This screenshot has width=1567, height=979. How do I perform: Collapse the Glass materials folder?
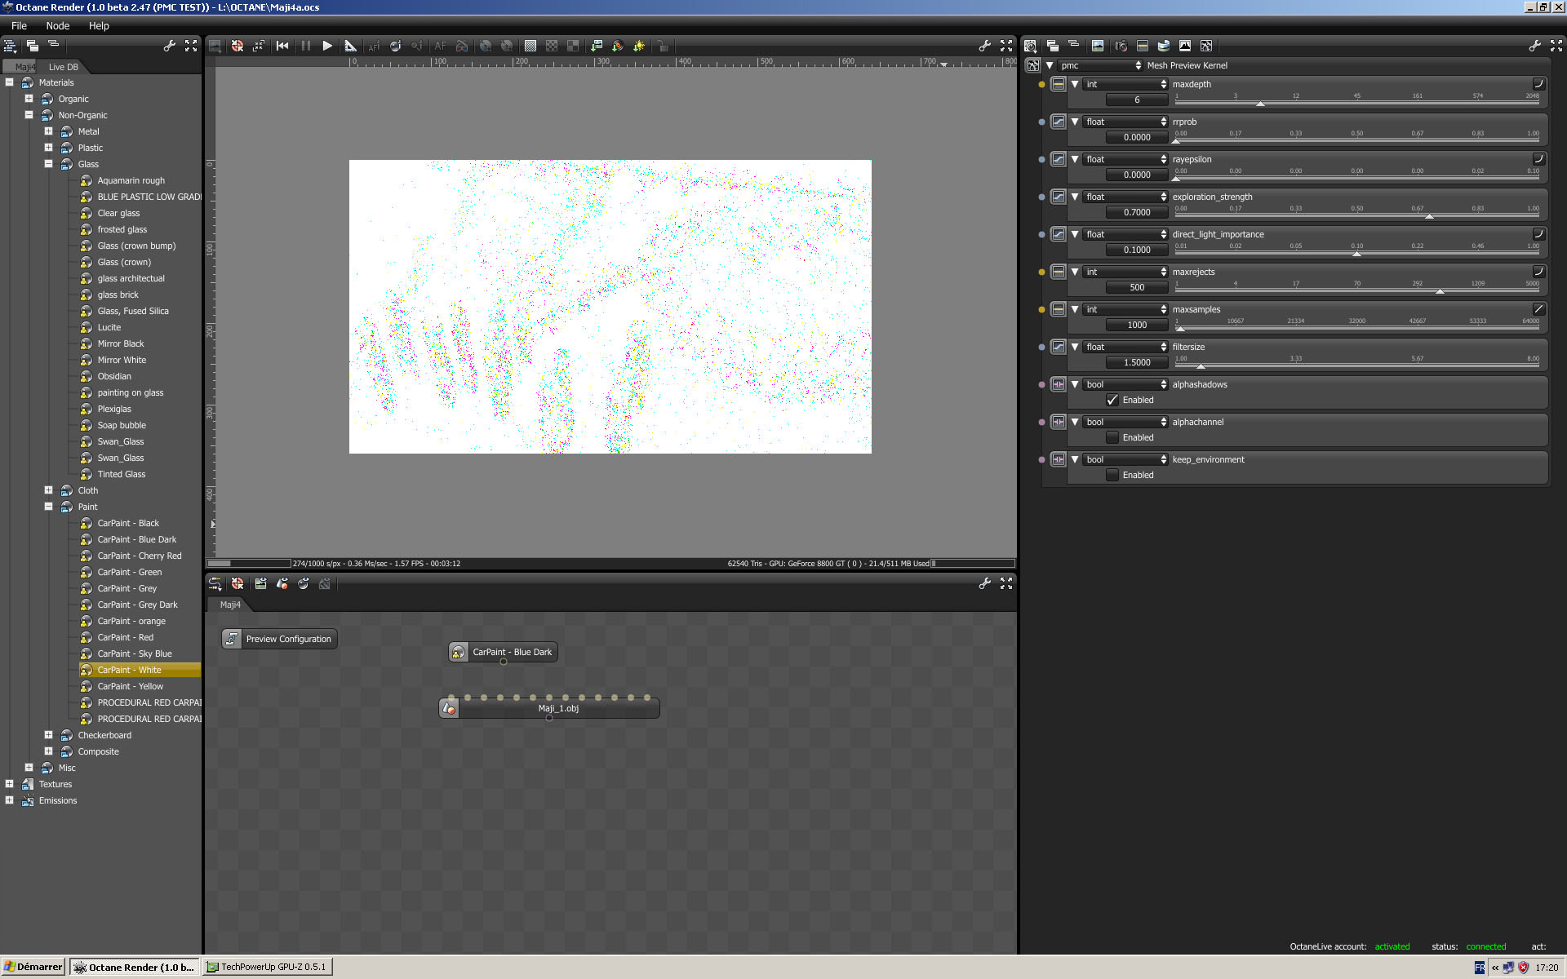pos(48,164)
